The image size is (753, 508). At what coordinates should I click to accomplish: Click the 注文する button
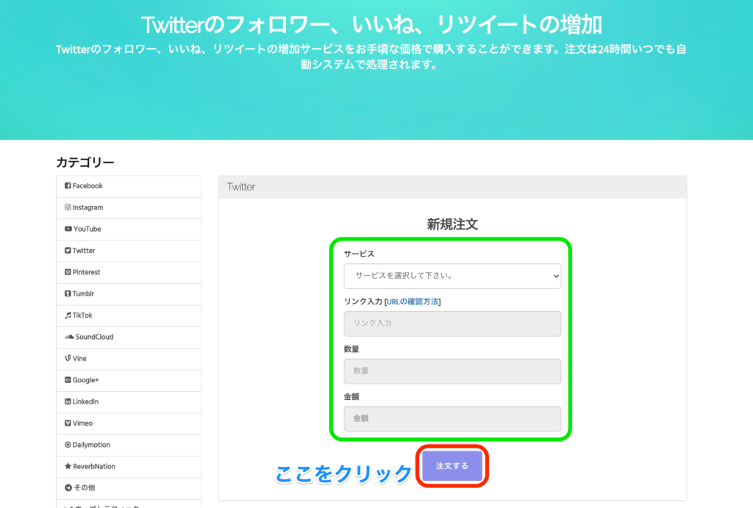pyautogui.click(x=452, y=466)
